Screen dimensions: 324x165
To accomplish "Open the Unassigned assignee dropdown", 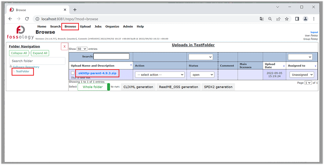I will pyautogui.click(x=302, y=75).
